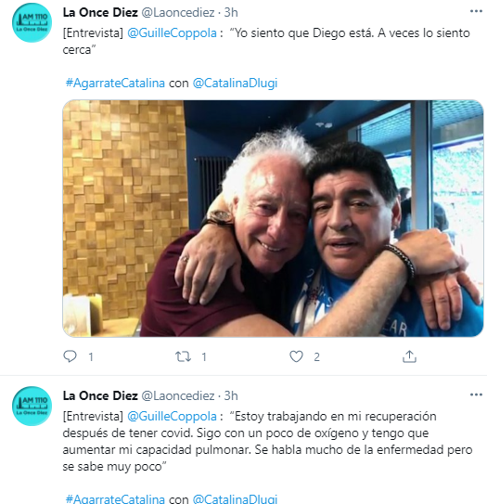Open the first tweet's 3h timestamp

tap(231, 13)
